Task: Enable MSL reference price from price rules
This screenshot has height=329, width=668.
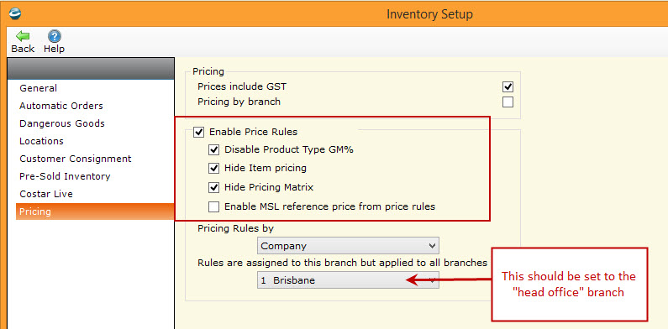Action: pyautogui.click(x=213, y=206)
